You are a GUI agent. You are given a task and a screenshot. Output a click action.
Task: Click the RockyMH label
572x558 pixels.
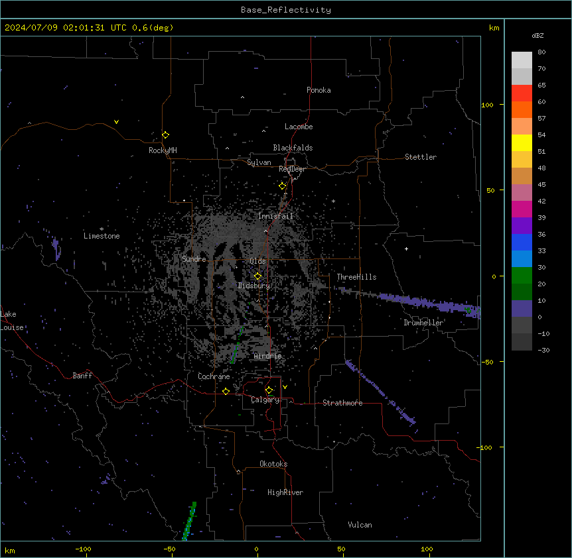point(163,150)
